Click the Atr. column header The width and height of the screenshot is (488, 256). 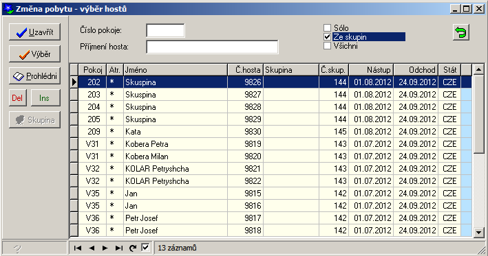[115, 70]
